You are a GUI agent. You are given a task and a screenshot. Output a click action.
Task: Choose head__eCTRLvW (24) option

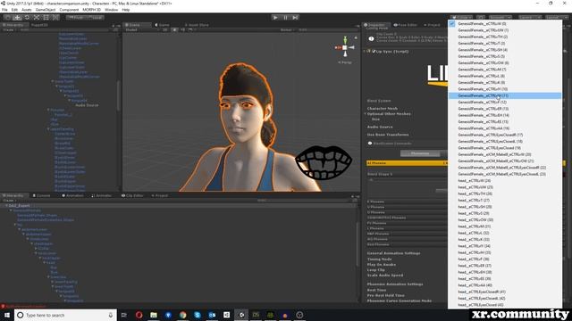pyautogui.click(x=505, y=180)
